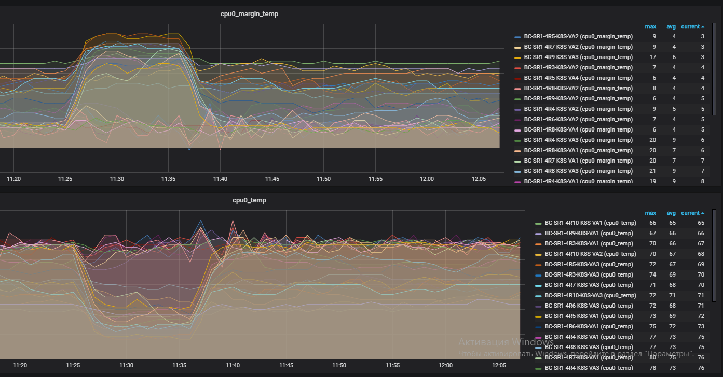The width and height of the screenshot is (723, 377).
Task: Select legend label BC-SR1-4R6-K8S-VA1 (cpu0_temp)
Action: coord(589,326)
